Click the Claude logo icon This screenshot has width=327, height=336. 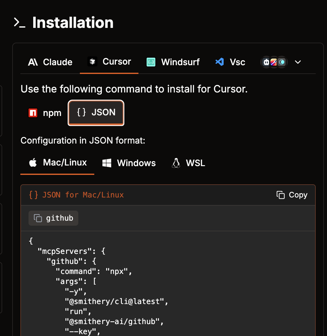33,62
